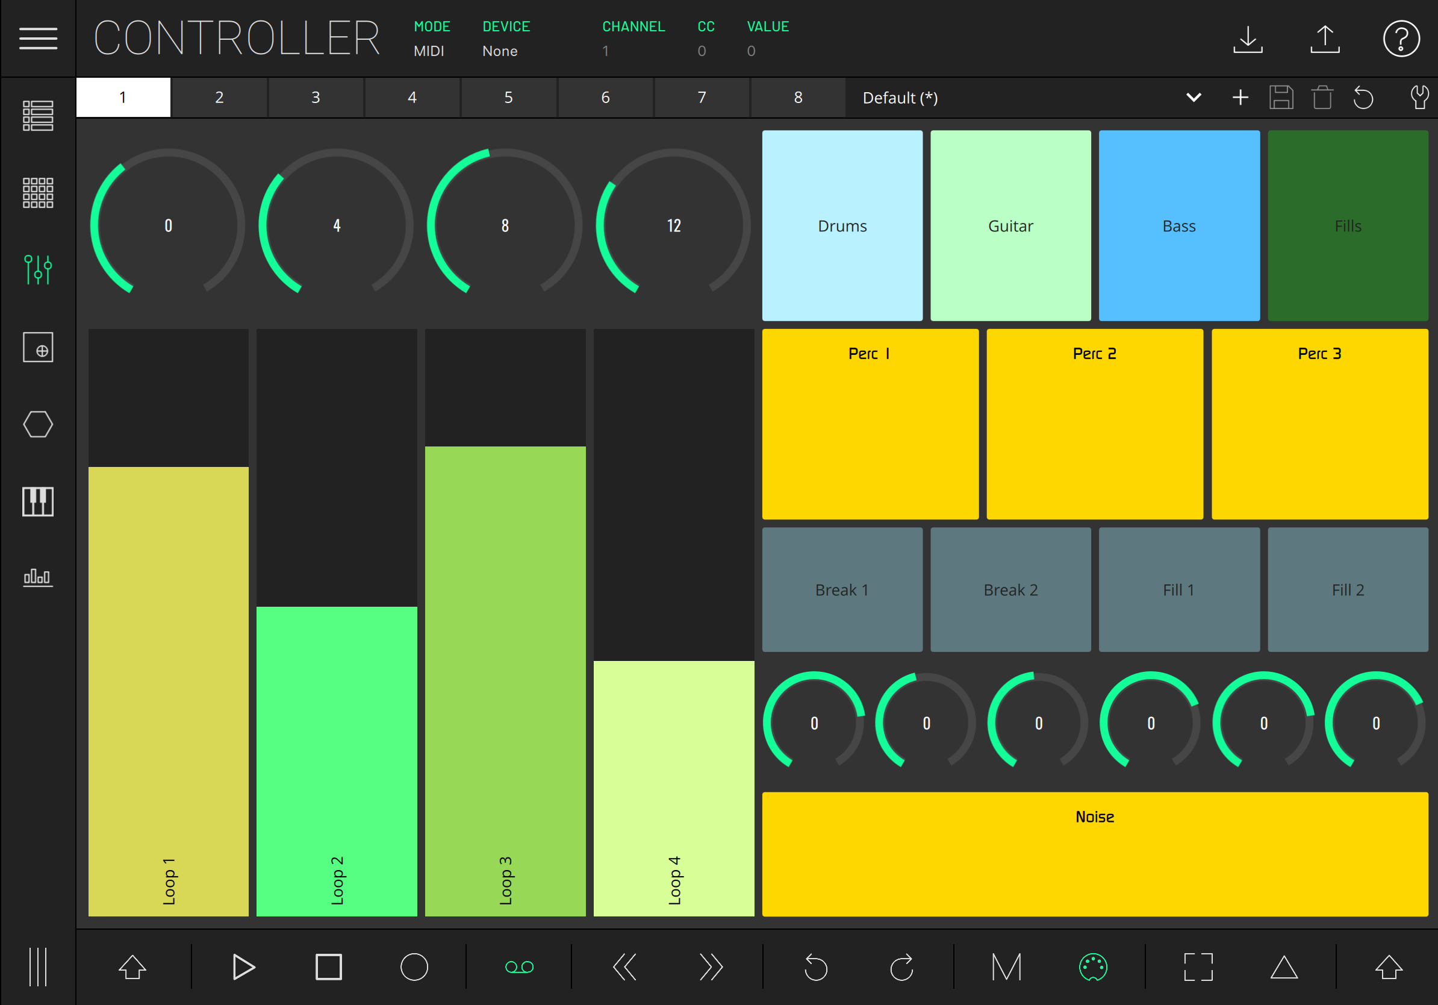Screen dimensions: 1438x1005
Task: Click the rewind double-chevron button
Action: (624, 967)
